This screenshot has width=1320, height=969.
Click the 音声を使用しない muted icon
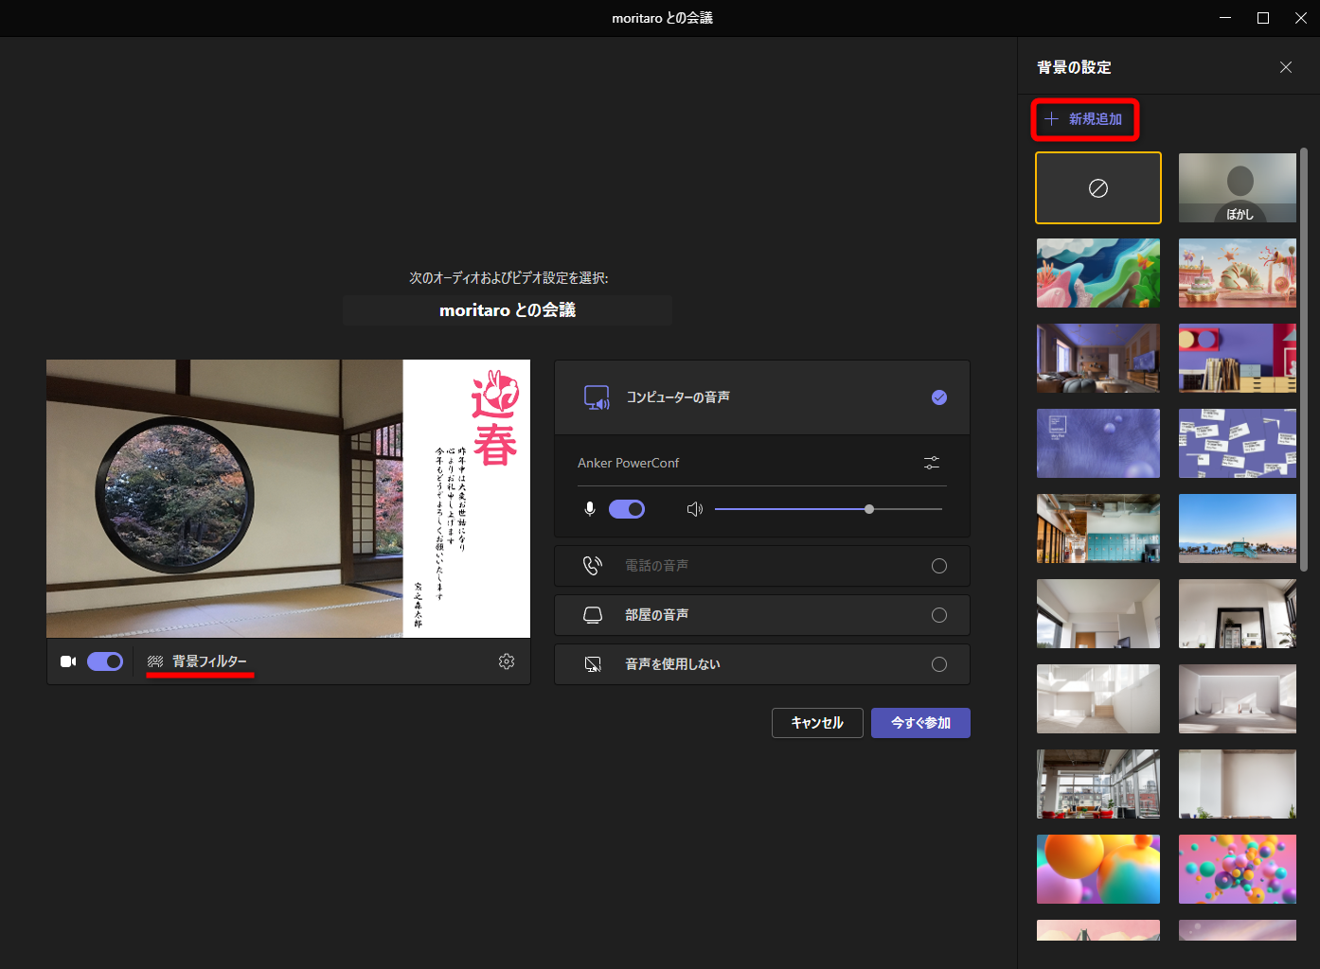(x=593, y=663)
